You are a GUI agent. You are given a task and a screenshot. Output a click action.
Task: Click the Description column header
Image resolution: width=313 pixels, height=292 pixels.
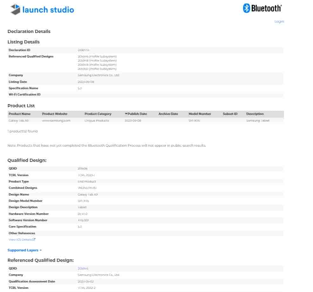[x=255, y=114]
